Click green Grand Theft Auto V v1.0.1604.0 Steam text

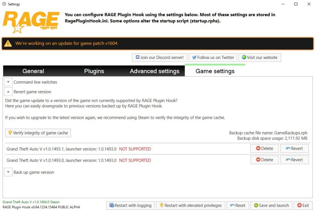tap(31, 202)
